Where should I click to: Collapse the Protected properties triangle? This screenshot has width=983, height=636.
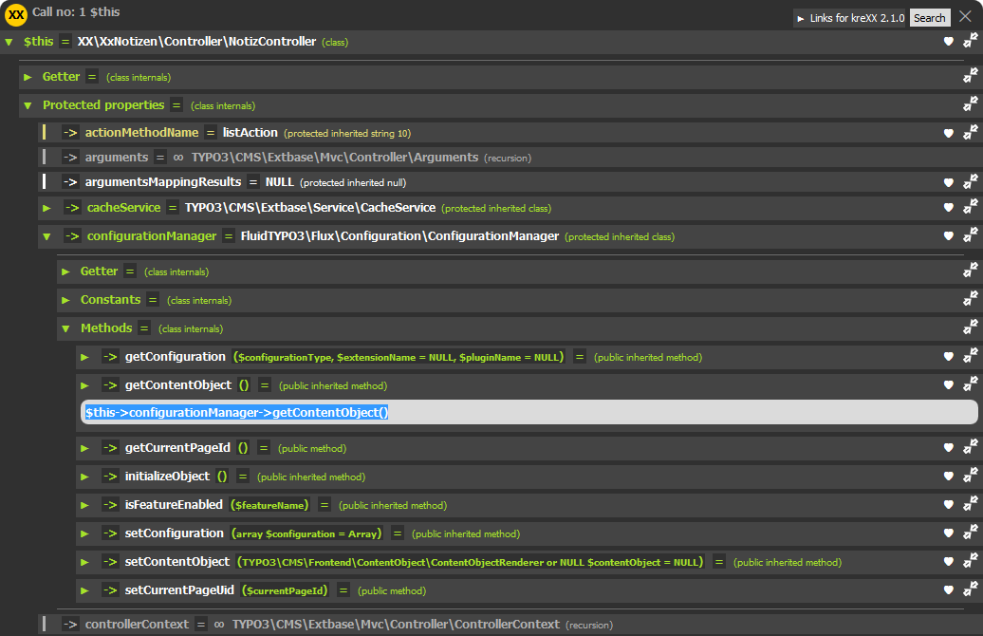[28, 105]
